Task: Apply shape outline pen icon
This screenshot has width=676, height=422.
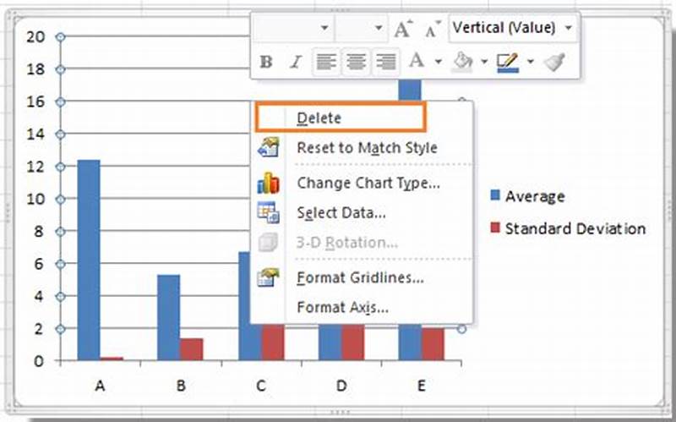Action: click(508, 63)
